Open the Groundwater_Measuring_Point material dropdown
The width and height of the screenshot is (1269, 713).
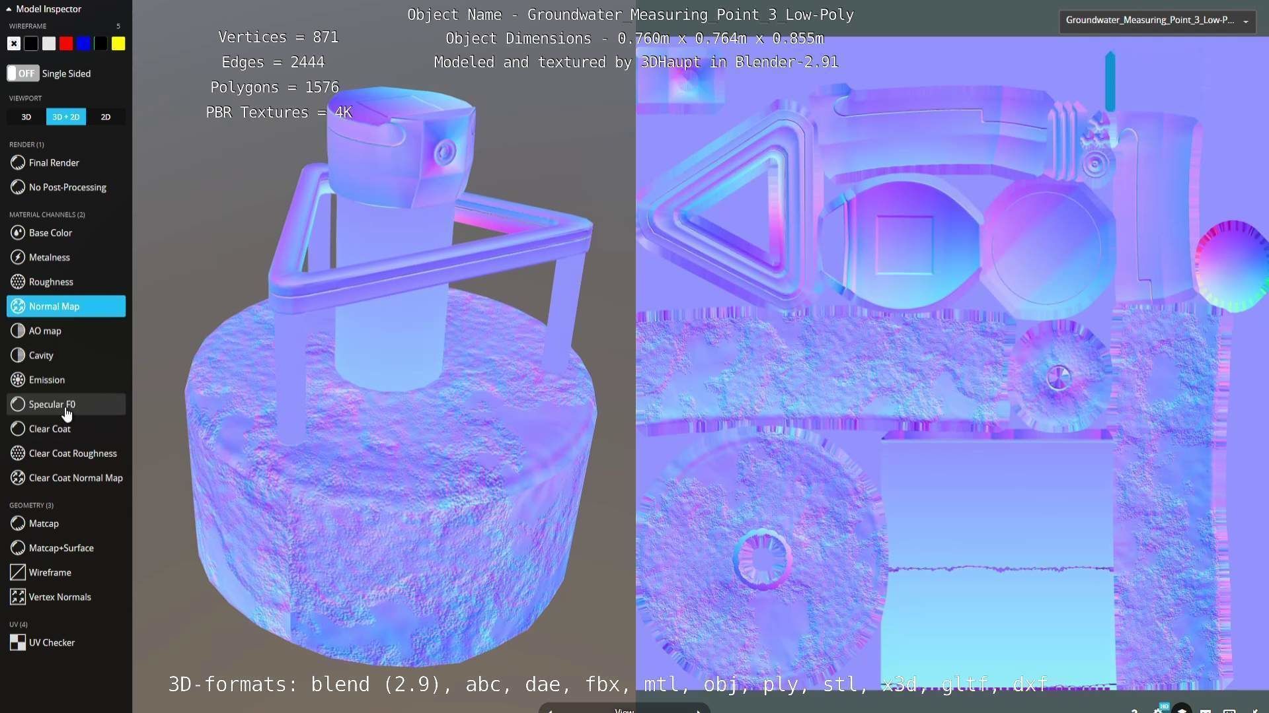coord(1157,20)
